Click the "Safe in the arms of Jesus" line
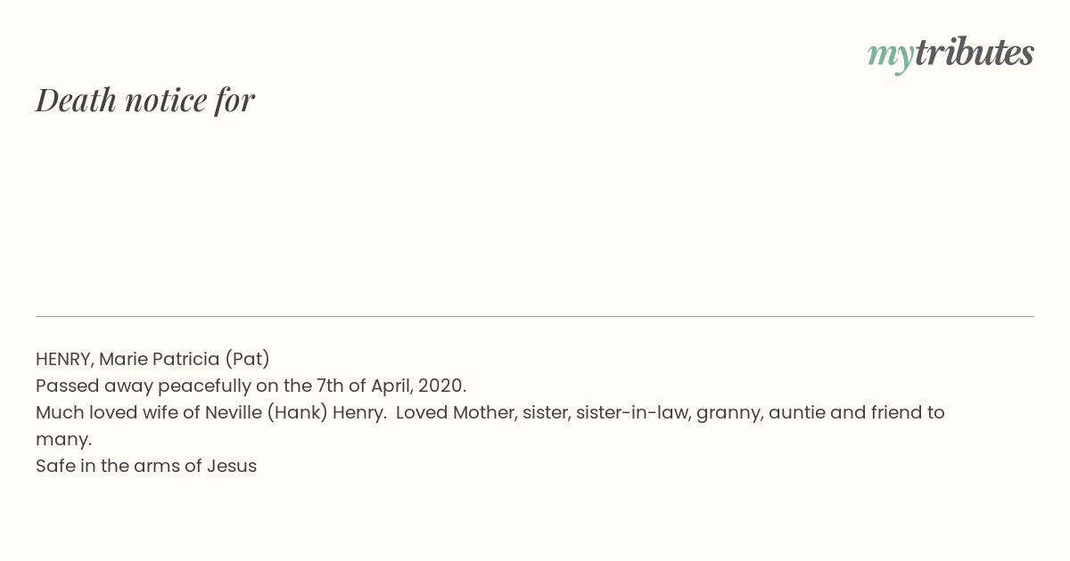This screenshot has width=1070, height=561. (x=146, y=467)
